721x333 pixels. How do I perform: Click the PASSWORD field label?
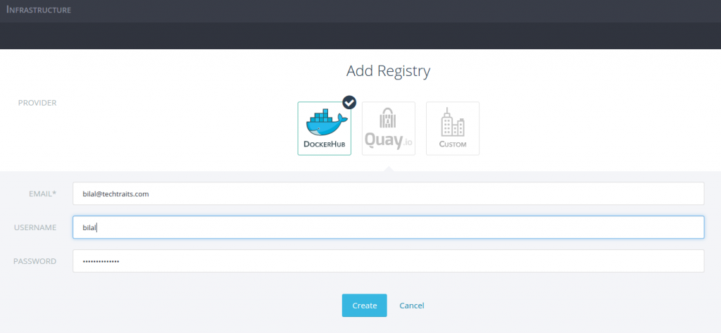[35, 261]
